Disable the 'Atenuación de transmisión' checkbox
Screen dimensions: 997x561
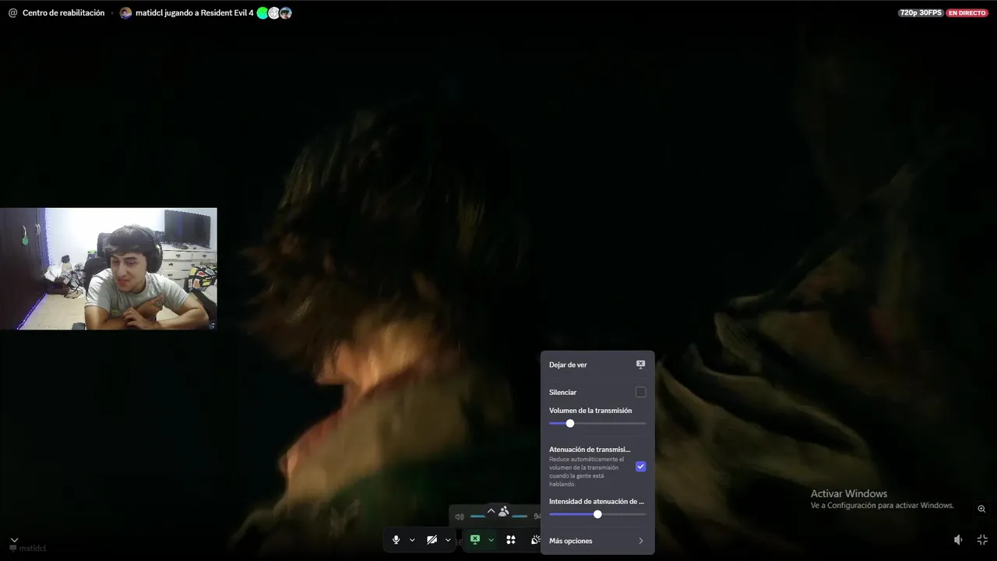(x=640, y=466)
